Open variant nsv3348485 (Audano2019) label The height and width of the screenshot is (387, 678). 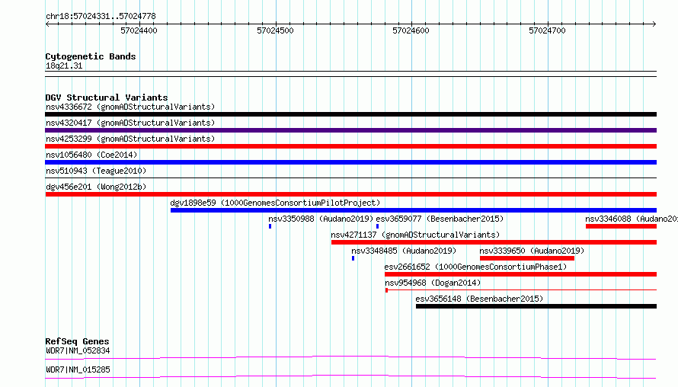404,251
